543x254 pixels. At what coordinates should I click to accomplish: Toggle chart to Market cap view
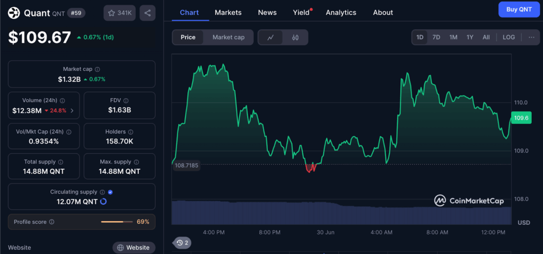pyautogui.click(x=229, y=37)
